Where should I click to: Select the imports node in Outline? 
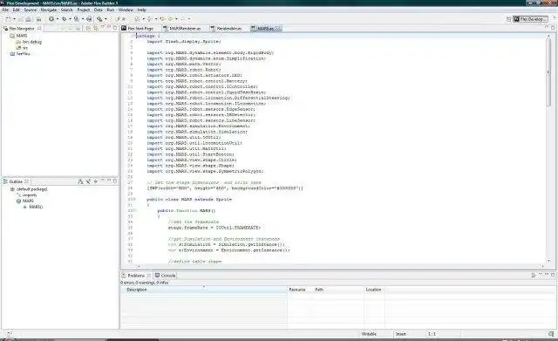point(29,194)
